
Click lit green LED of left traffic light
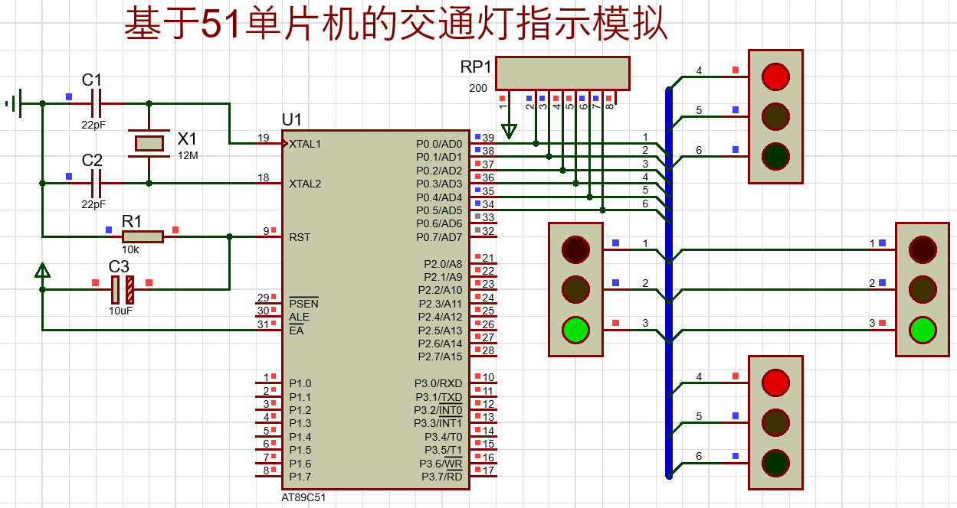pos(575,329)
